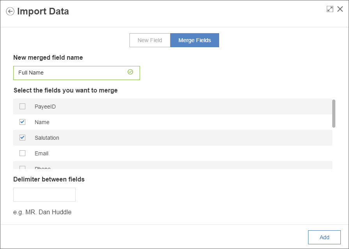Go back using the arrow beside Import Data
The height and width of the screenshot is (249, 349).
tap(10, 11)
